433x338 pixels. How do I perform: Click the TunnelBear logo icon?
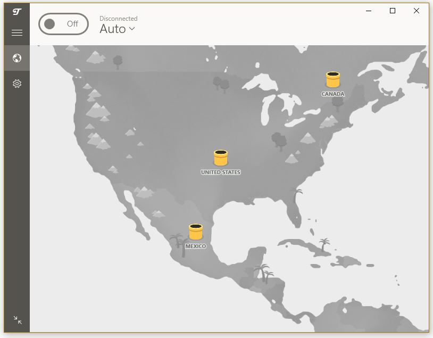[17, 12]
